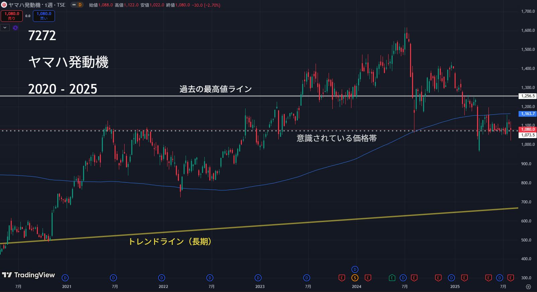Click the dividend marker at 2021

click(x=65, y=278)
